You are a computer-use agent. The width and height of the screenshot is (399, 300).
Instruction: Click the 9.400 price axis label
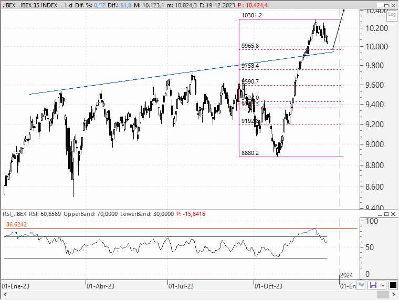pyautogui.click(x=374, y=104)
